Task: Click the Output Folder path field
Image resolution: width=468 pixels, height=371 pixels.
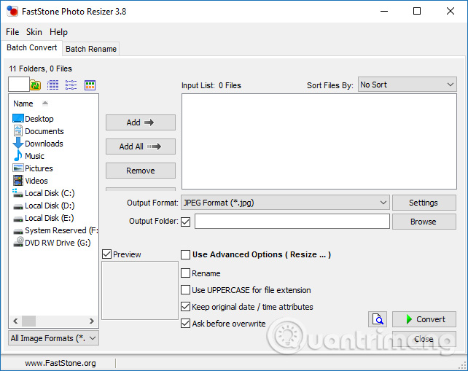Action: [292, 222]
